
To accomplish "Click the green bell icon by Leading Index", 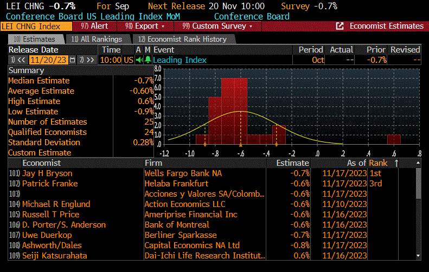I will 148,60.
